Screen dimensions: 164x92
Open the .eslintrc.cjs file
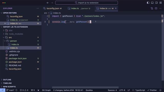tap(21, 51)
